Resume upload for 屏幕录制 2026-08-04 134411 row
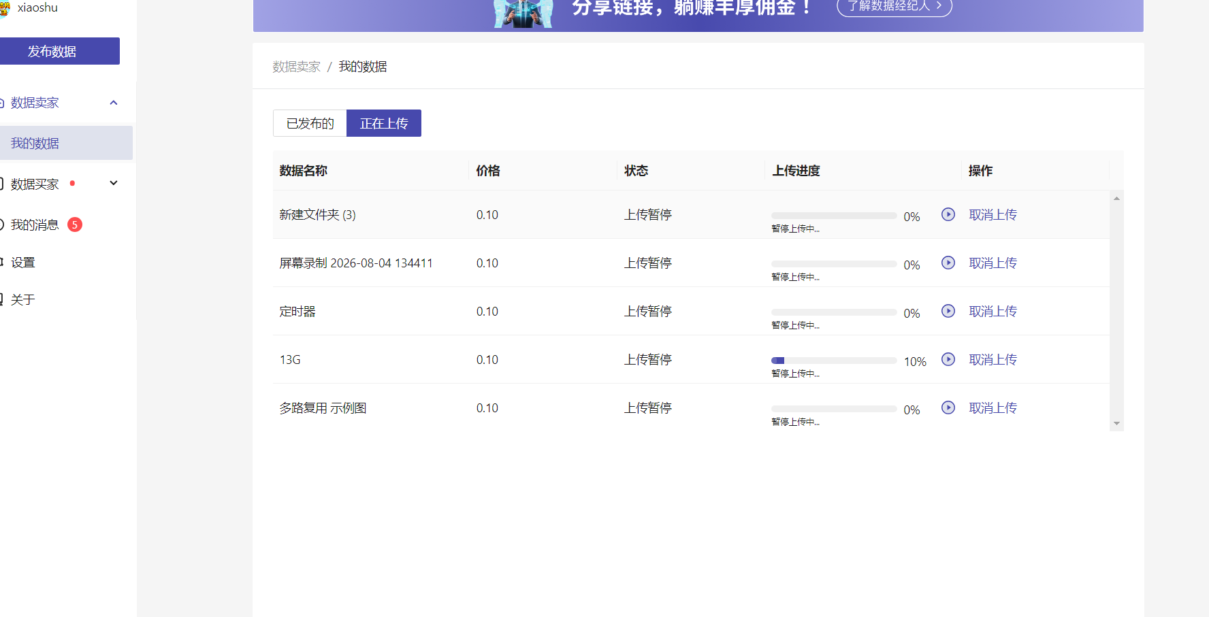 [948, 263]
